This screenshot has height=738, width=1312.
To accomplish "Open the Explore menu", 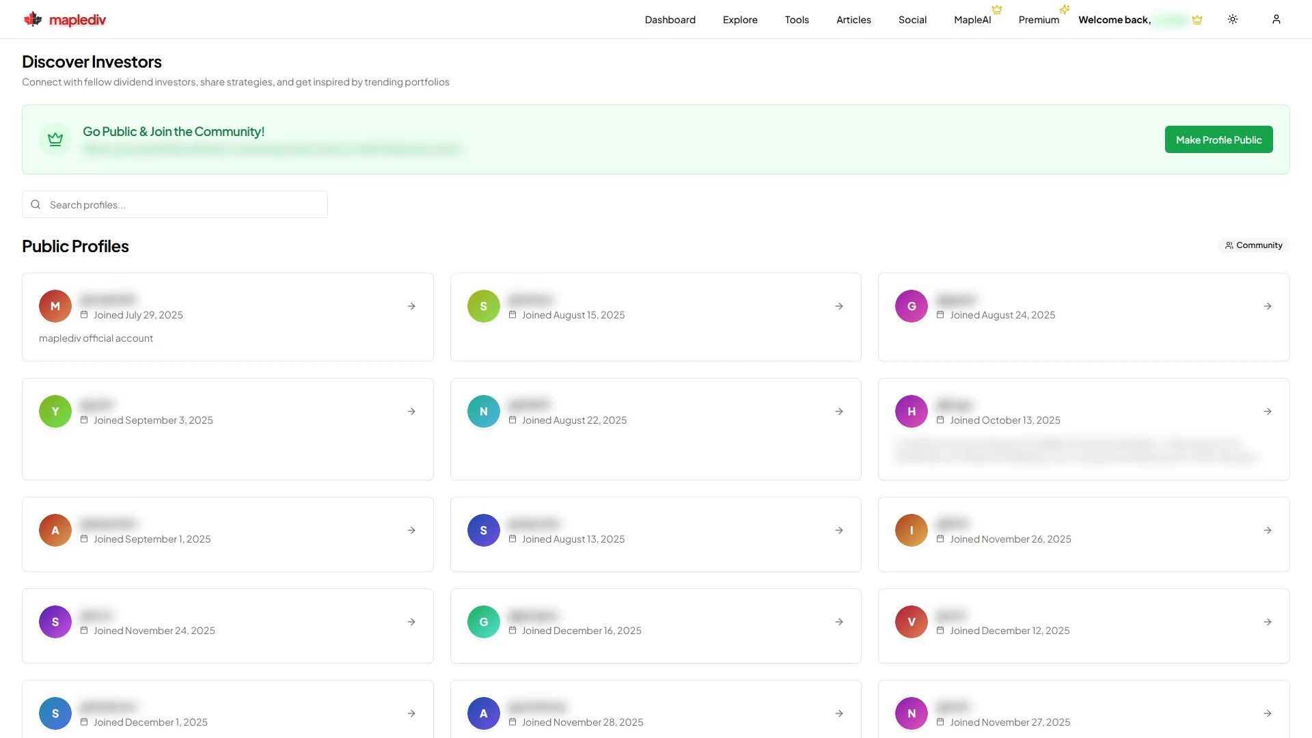I will pyautogui.click(x=740, y=20).
